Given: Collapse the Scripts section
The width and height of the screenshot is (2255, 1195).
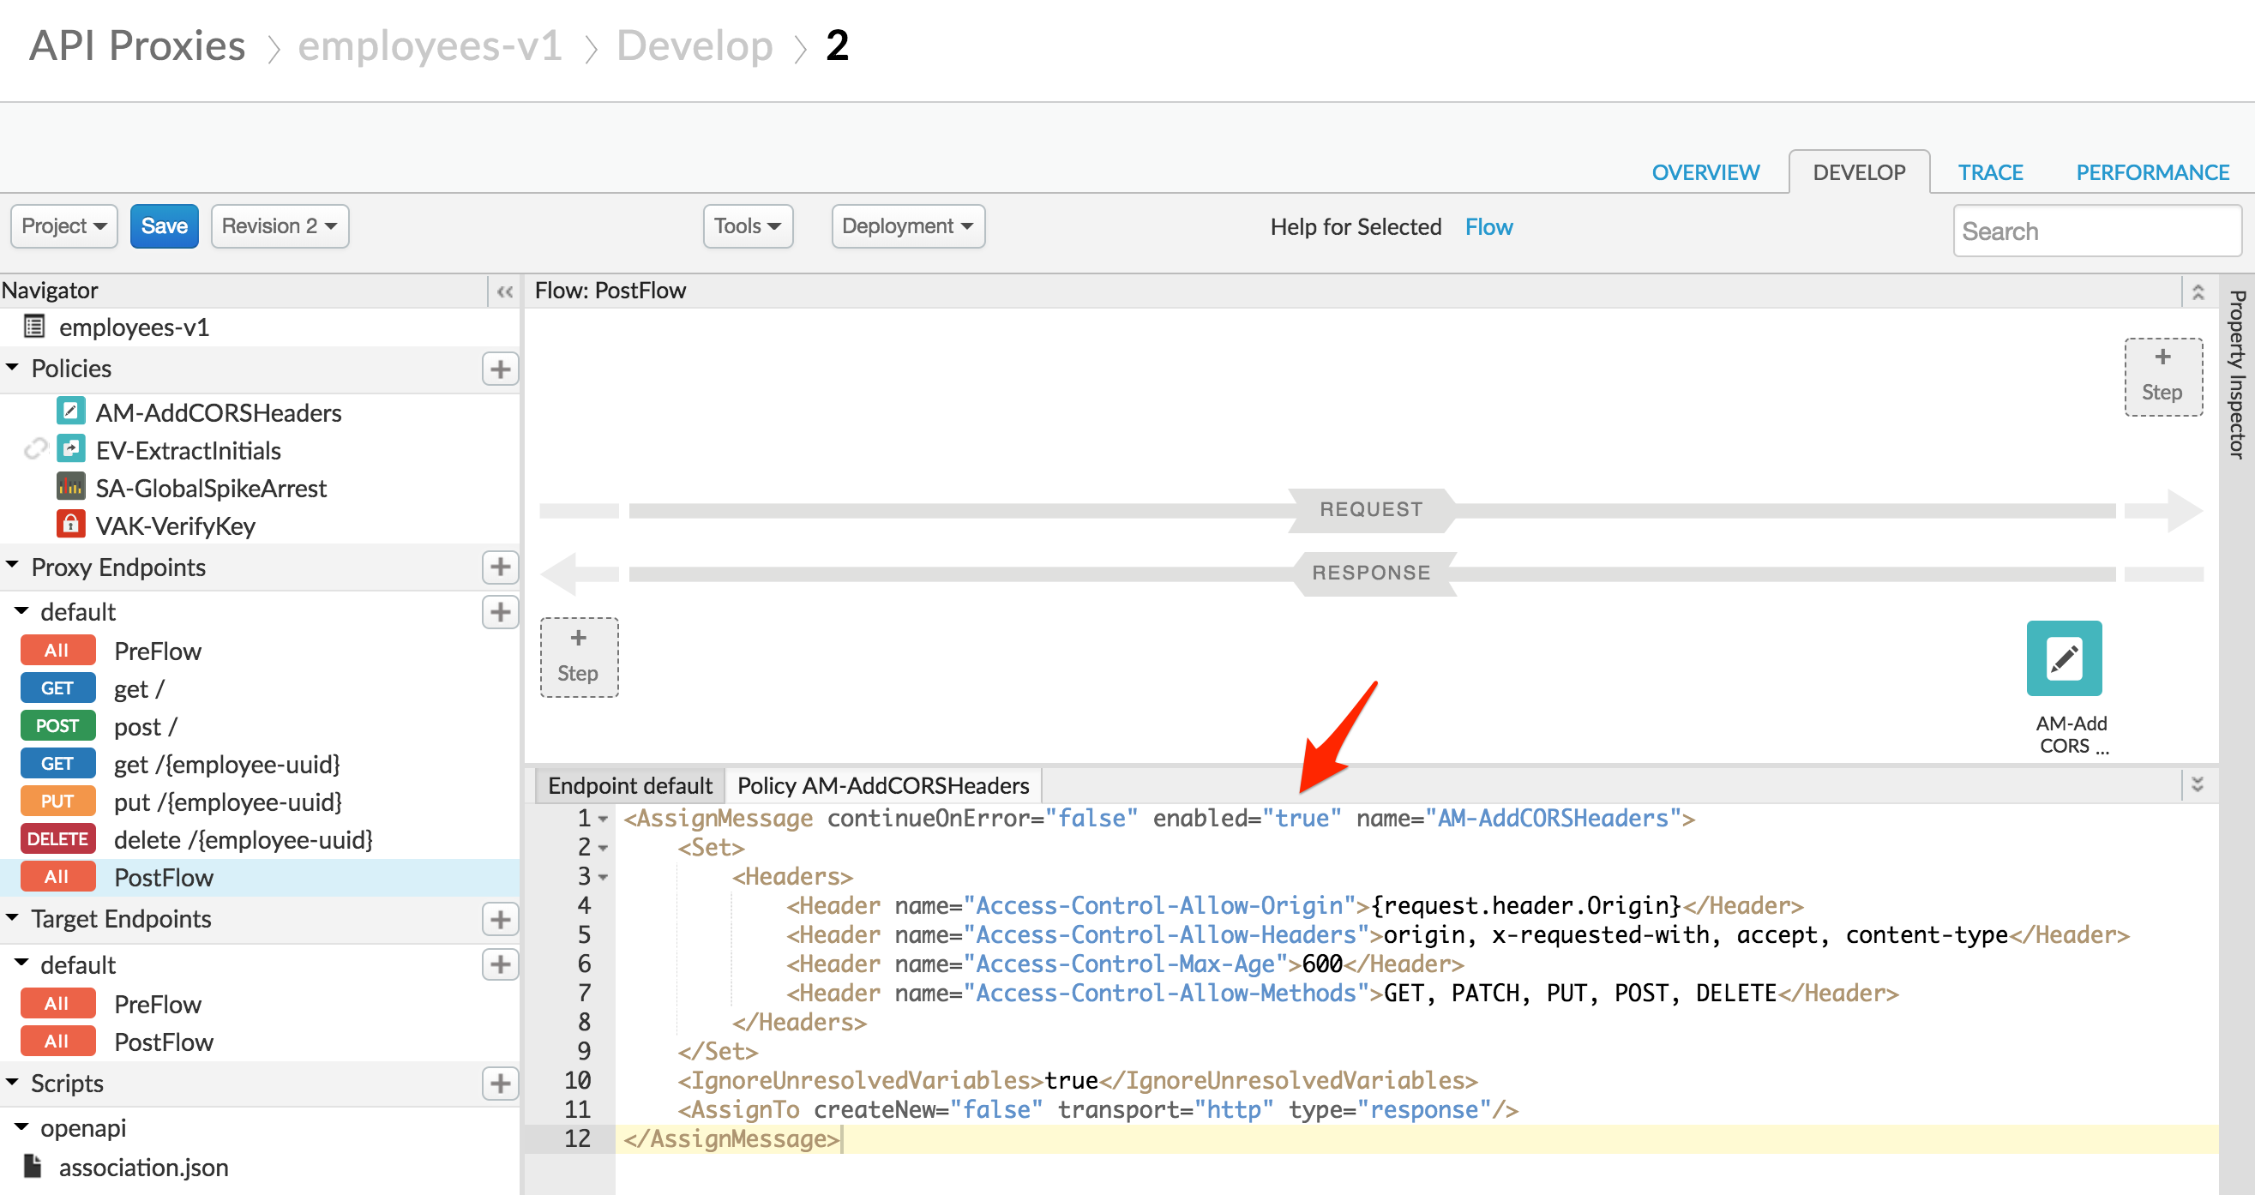Looking at the screenshot, I should coord(12,1082).
